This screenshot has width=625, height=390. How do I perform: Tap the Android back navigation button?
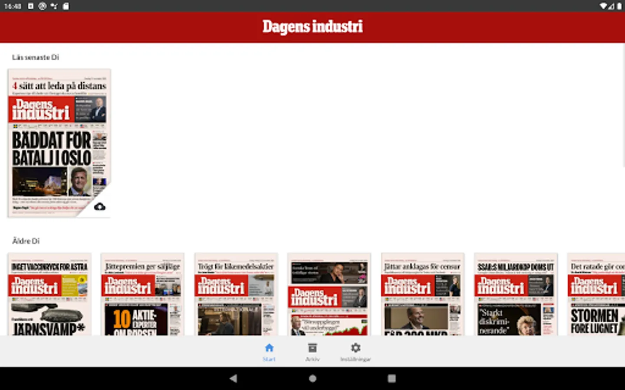[234, 378]
